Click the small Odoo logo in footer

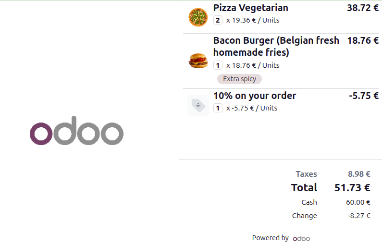coord(301,238)
